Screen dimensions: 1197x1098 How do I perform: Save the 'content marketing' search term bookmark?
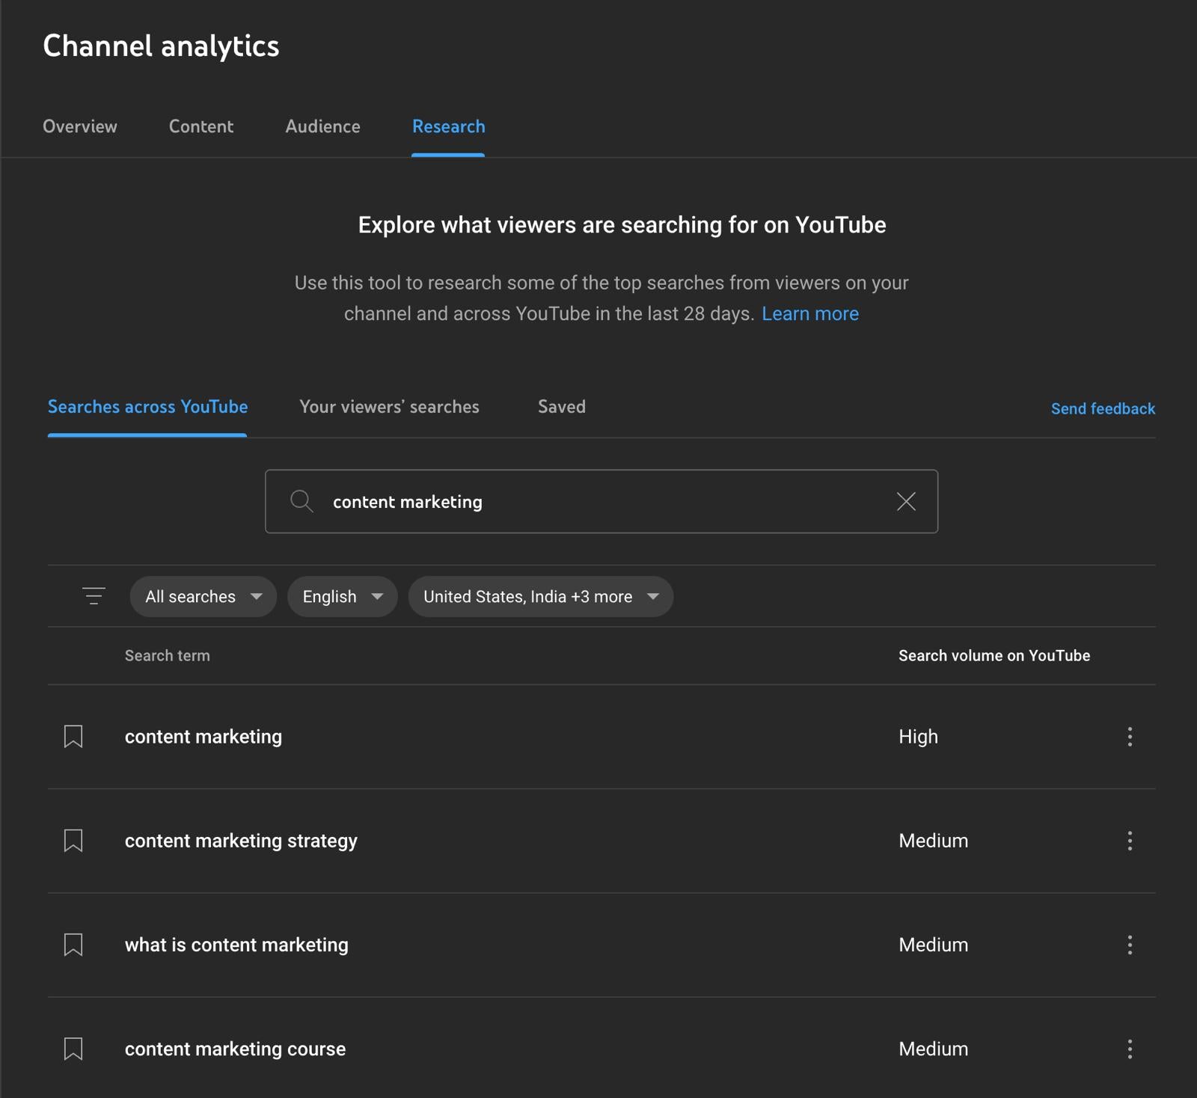(73, 737)
